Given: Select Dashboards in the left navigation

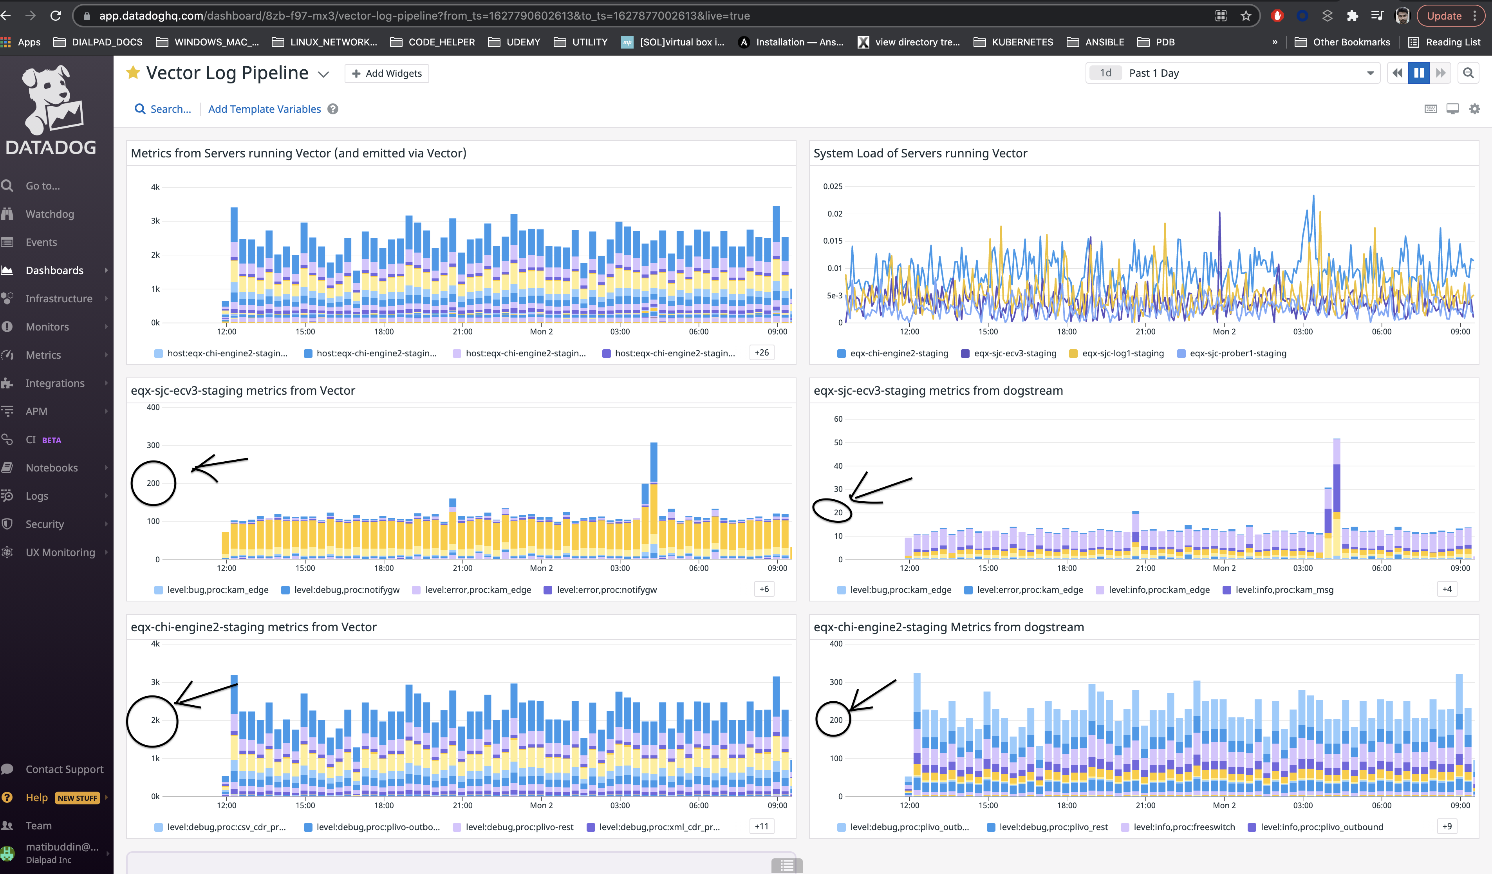Looking at the screenshot, I should click(54, 270).
